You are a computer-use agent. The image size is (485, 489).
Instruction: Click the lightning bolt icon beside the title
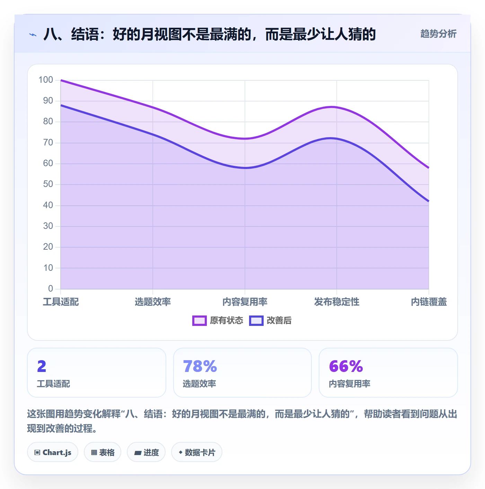point(33,35)
